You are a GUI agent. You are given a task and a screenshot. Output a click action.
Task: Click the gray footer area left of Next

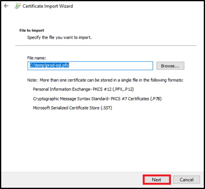[x=72, y=180]
